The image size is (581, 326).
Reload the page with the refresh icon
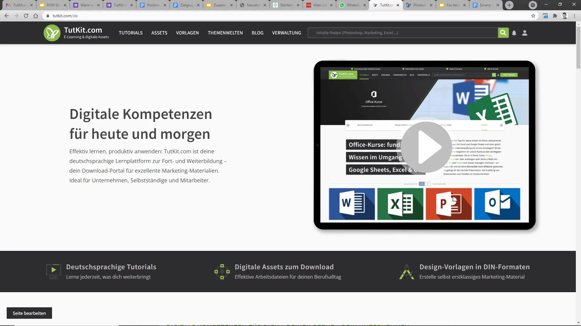(26, 16)
